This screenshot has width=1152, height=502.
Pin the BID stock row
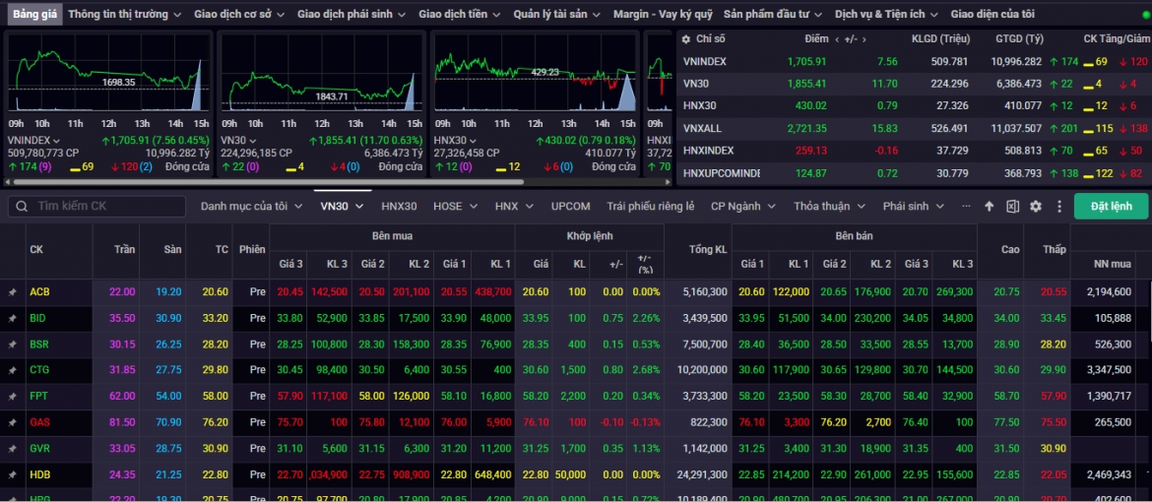12,318
